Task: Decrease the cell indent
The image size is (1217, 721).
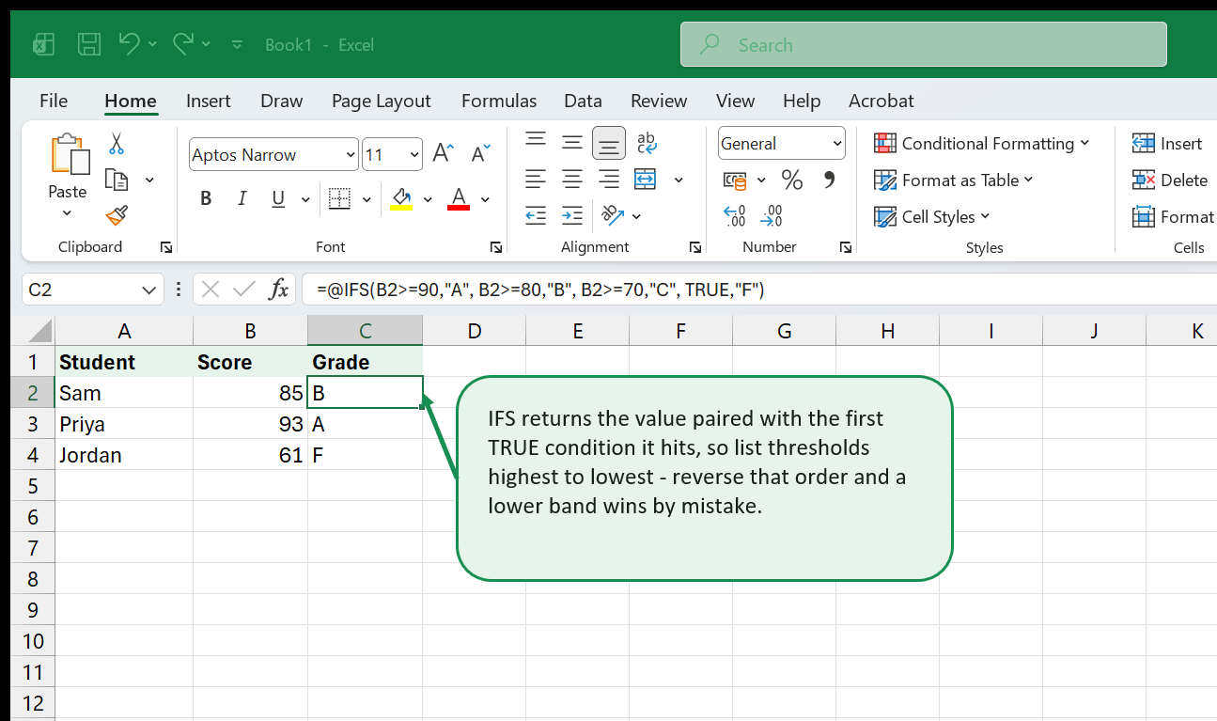Action: 536,215
